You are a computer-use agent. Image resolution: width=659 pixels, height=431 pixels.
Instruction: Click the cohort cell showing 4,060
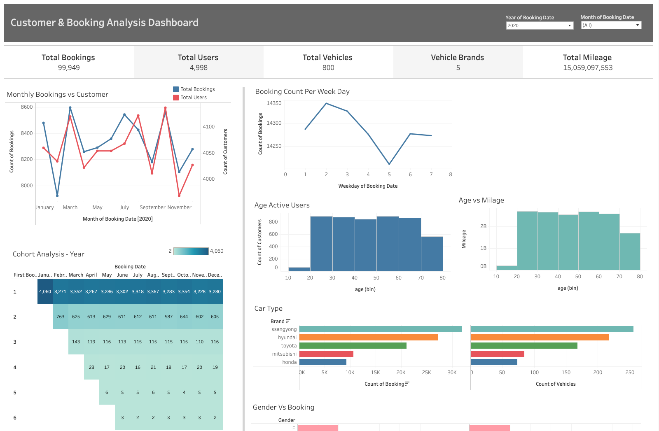coord(45,291)
